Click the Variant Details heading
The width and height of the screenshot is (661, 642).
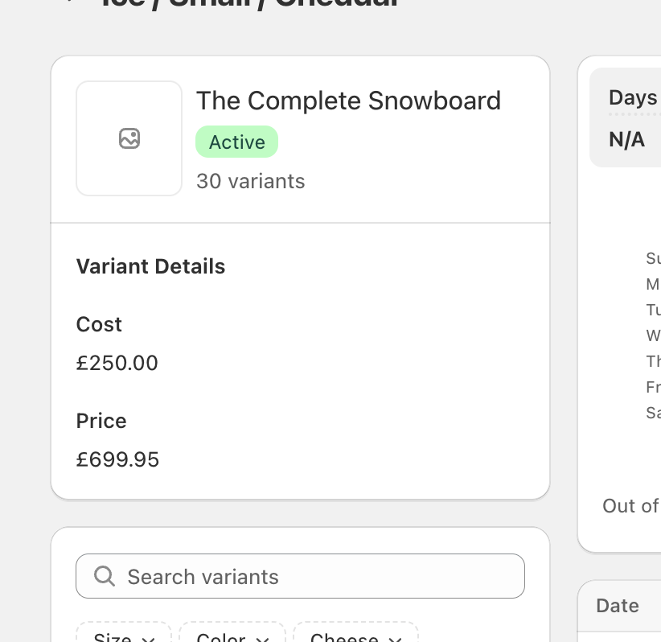[x=150, y=266]
